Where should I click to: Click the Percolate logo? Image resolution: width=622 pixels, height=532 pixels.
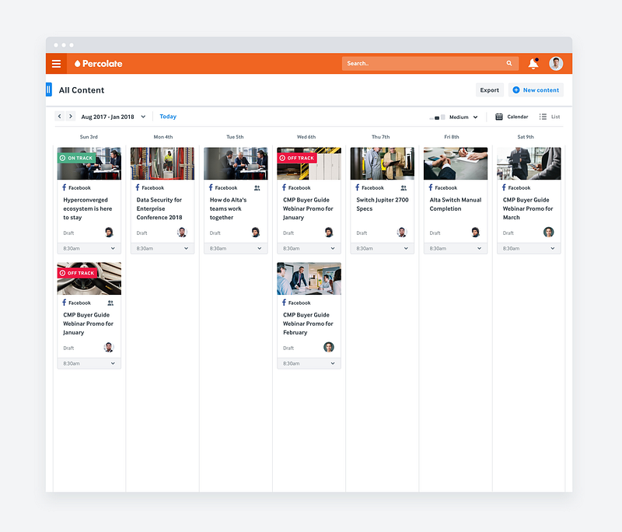click(x=99, y=64)
